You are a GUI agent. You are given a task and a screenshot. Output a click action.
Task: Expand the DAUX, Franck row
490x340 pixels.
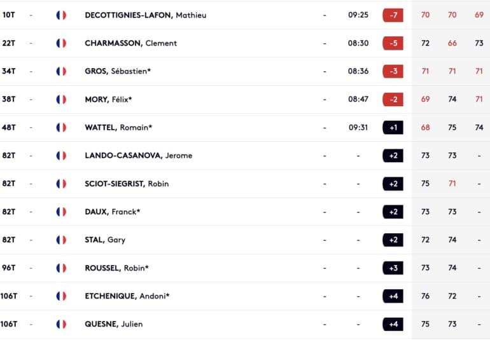[x=245, y=212]
